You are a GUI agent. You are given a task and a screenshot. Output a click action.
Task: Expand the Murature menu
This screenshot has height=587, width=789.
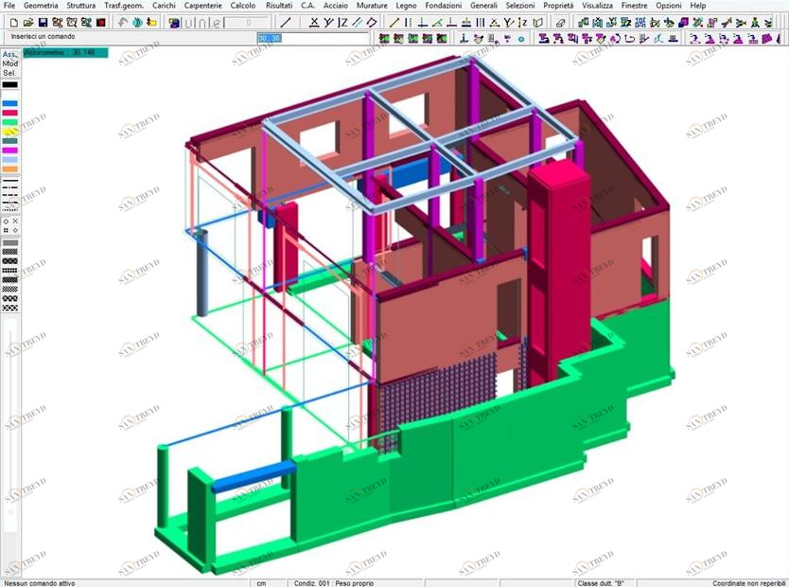(x=372, y=6)
